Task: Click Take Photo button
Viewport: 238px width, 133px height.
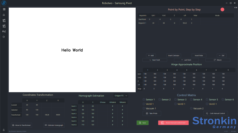Action: (152, 114)
